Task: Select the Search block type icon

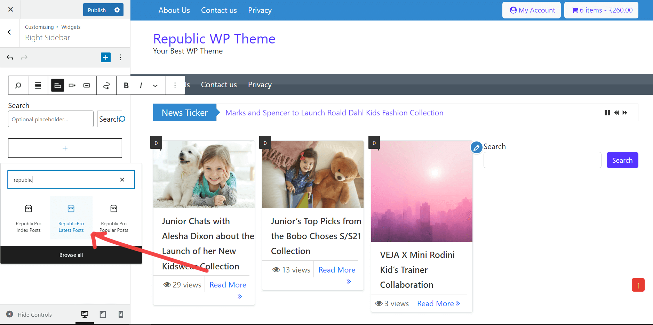Action: point(18,86)
